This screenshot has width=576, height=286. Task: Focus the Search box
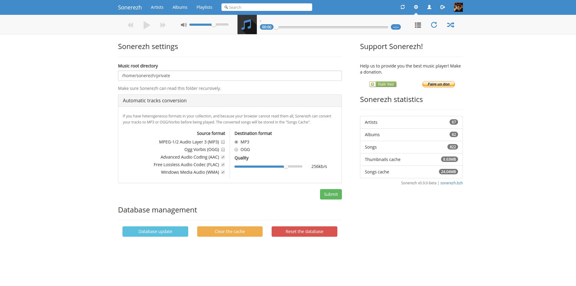[267, 7]
